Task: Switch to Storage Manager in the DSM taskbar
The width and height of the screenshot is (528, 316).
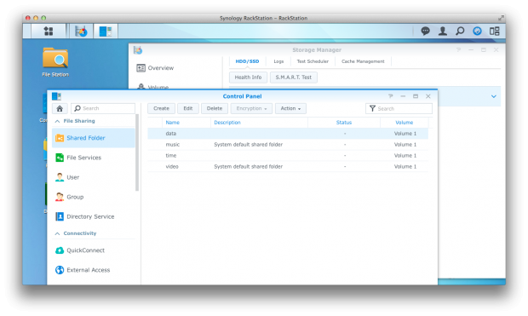Action: pos(81,32)
